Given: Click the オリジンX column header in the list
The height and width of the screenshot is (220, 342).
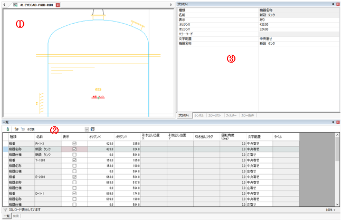Looking at the screenshot, I should coord(101,137).
